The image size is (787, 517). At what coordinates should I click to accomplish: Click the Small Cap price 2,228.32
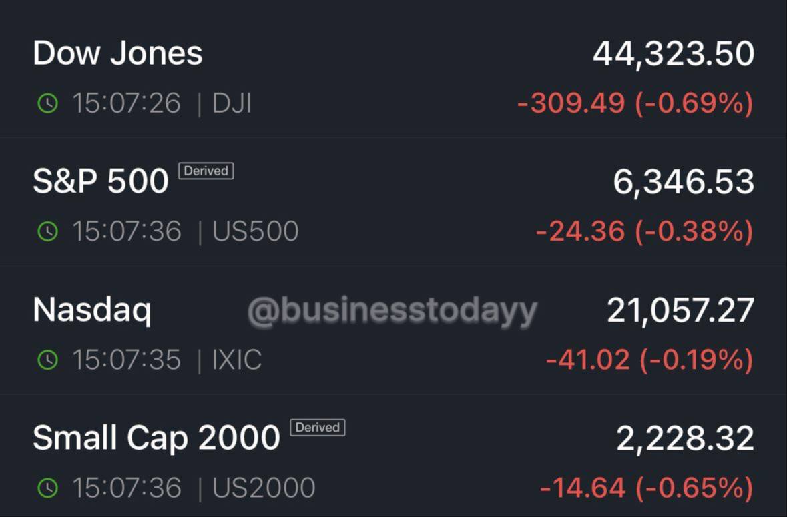coord(685,438)
